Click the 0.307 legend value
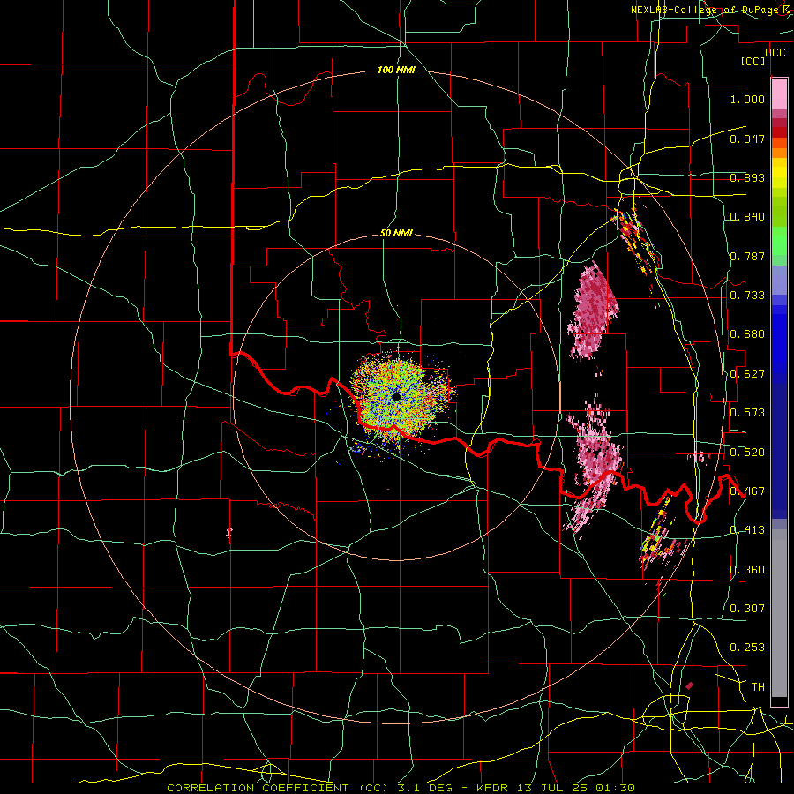Viewport: 794px width, 794px height. coord(747,608)
